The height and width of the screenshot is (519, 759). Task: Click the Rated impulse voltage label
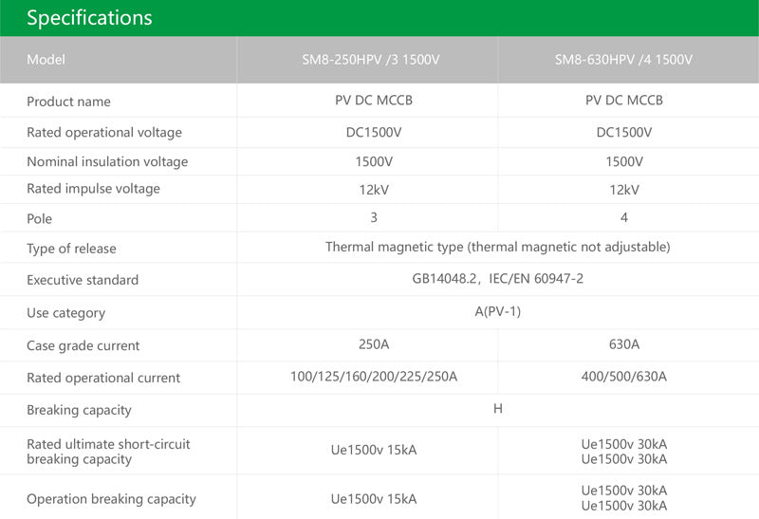93,189
